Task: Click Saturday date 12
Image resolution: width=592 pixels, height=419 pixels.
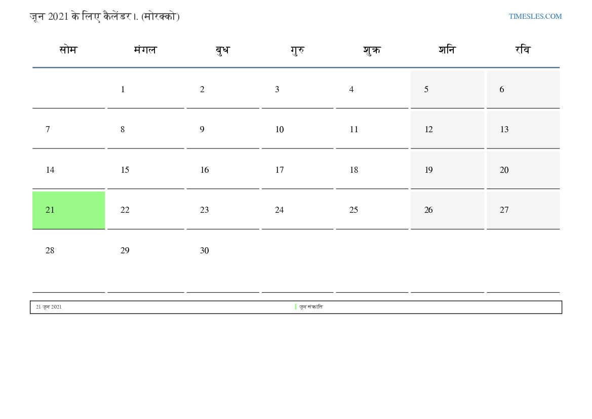Action: point(447,130)
